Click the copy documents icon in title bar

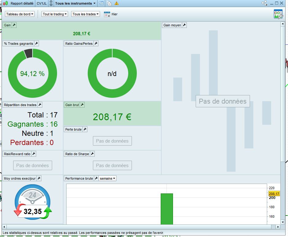pos(109,3)
